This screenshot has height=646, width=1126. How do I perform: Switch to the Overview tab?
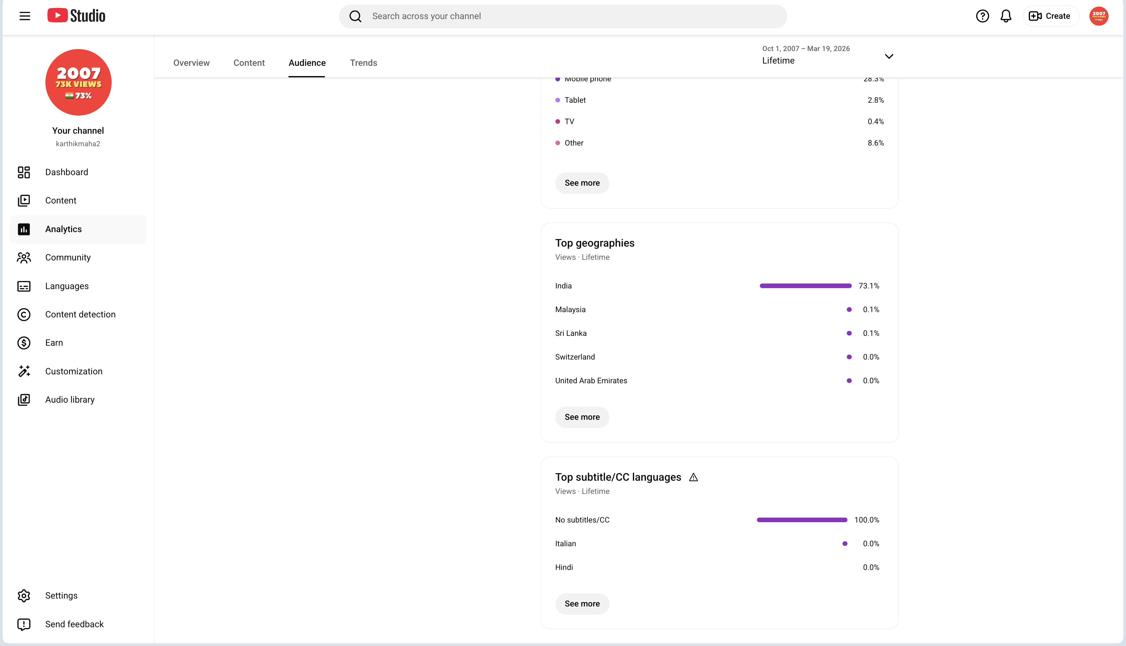[x=191, y=63]
